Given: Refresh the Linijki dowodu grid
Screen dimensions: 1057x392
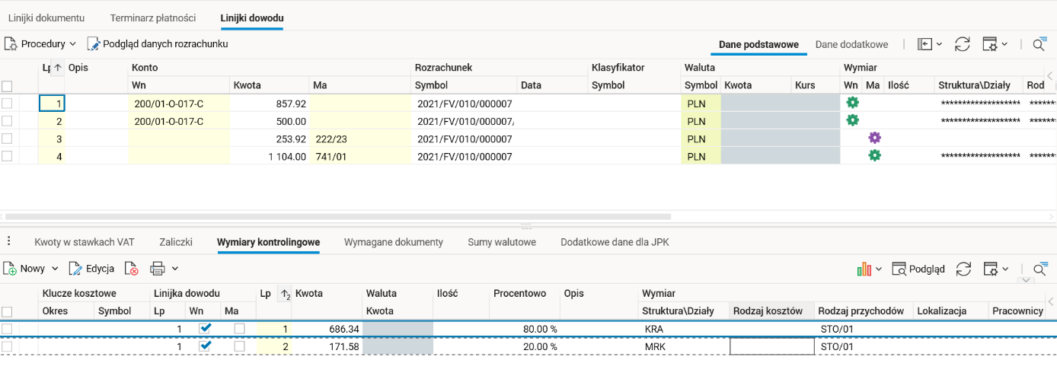Looking at the screenshot, I should pyautogui.click(x=963, y=44).
